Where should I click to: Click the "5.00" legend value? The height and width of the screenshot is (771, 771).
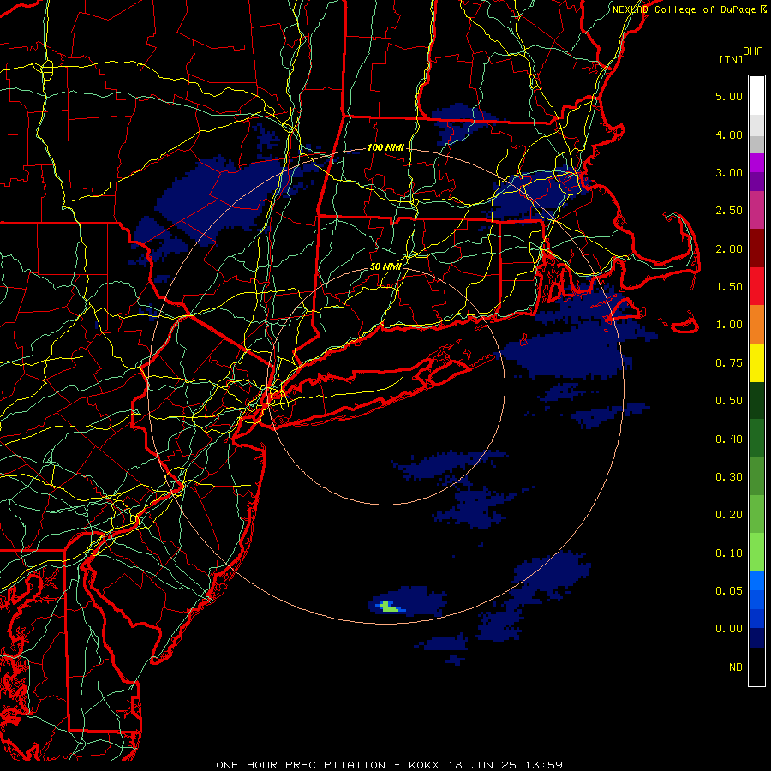click(x=729, y=96)
